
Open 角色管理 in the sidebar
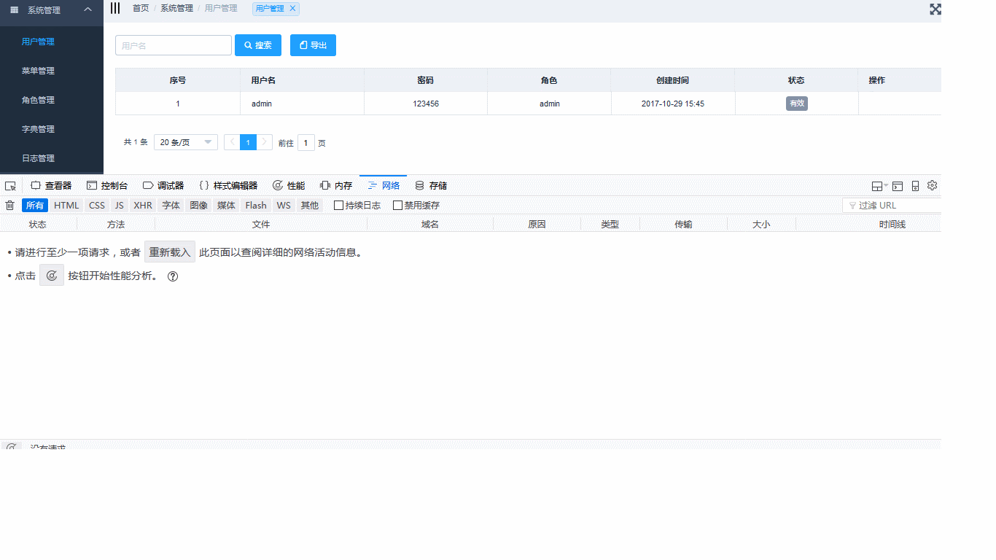click(x=52, y=100)
